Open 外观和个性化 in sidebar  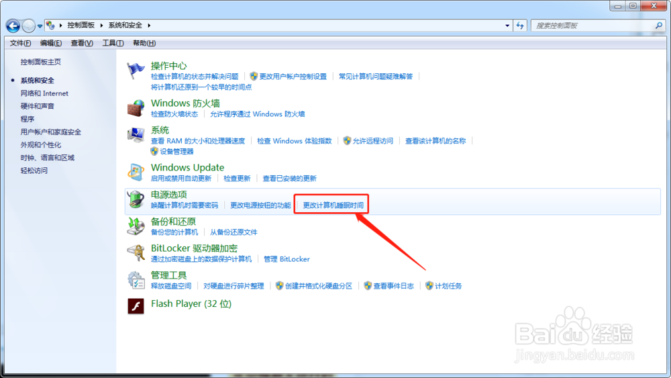tap(41, 145)
